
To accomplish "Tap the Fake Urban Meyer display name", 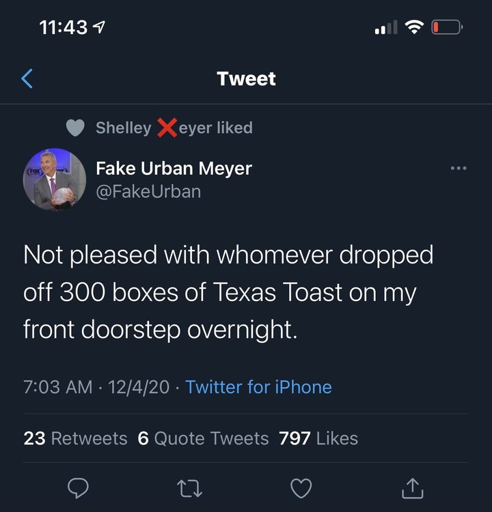I will click(174, 167).
